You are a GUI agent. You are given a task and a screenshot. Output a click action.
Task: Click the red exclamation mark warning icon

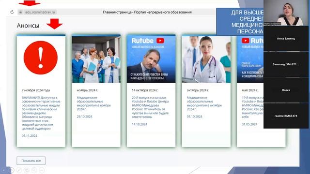click(41, 58)
